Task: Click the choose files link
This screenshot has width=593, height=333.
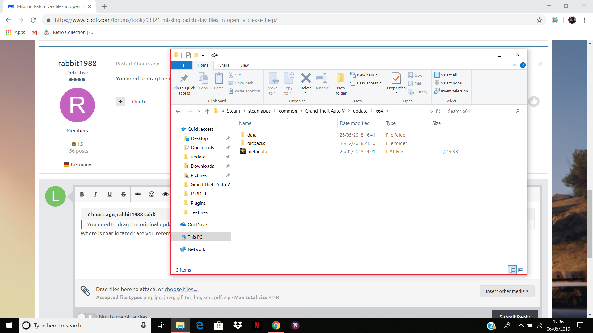Action: tap(181, 289)
